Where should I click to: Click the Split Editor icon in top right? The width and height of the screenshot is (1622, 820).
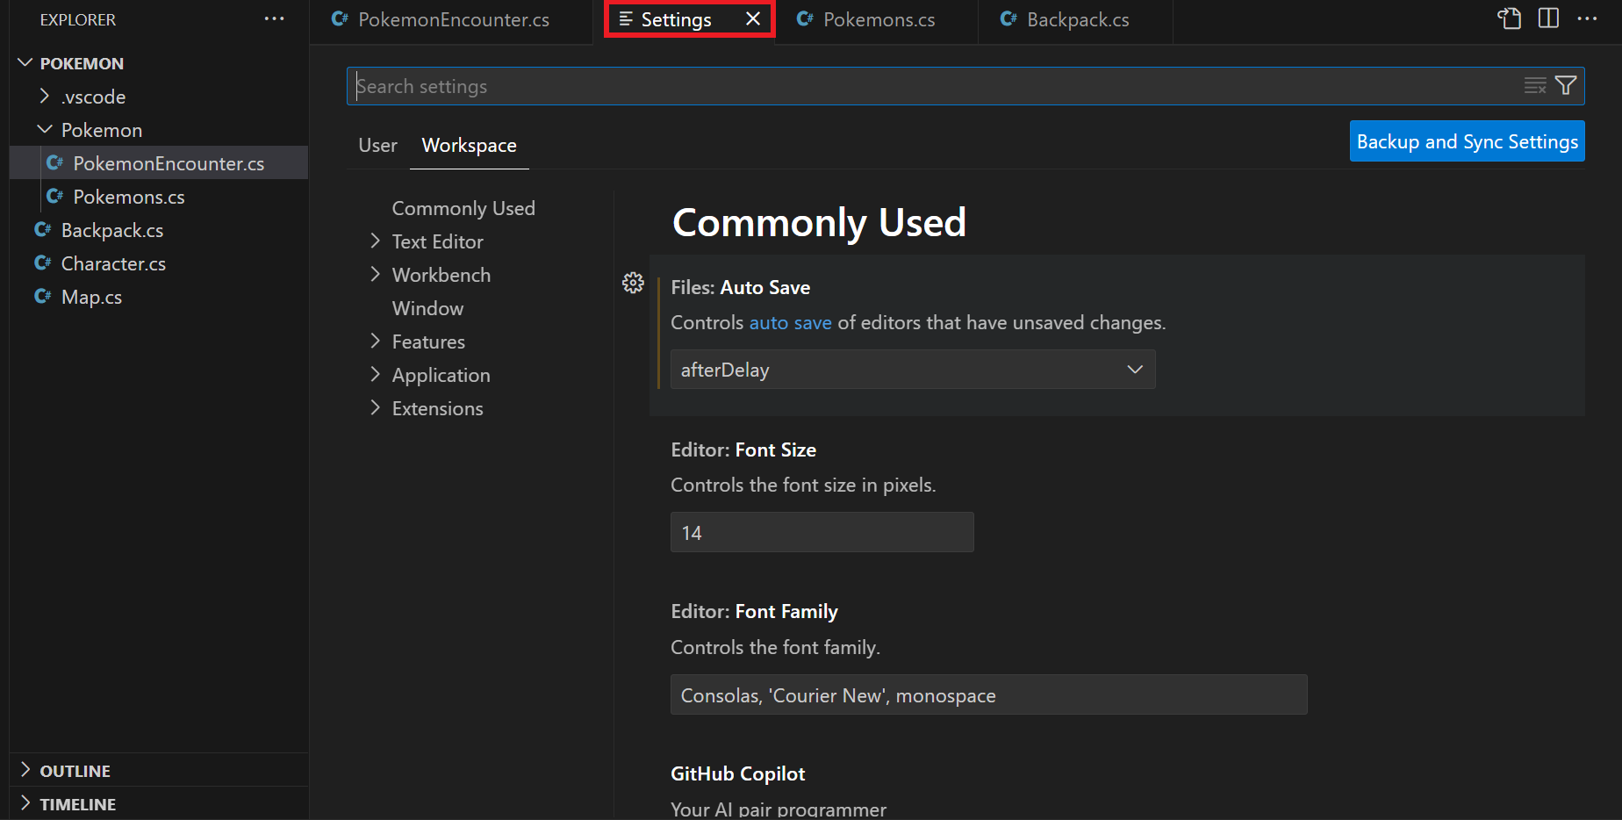click(x=1547, y=18)
